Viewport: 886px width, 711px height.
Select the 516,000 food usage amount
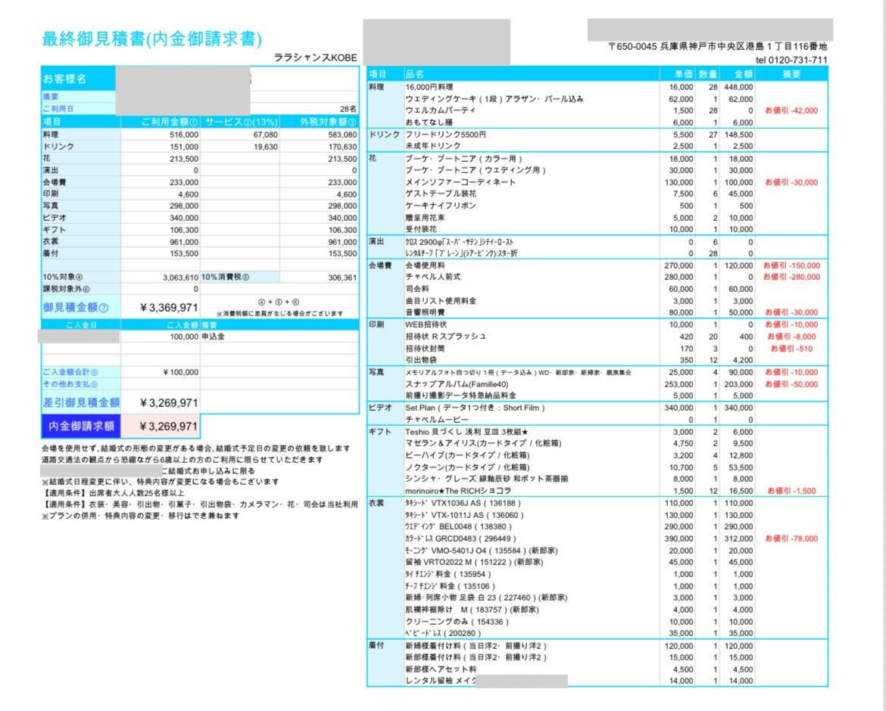pos(184,135)
